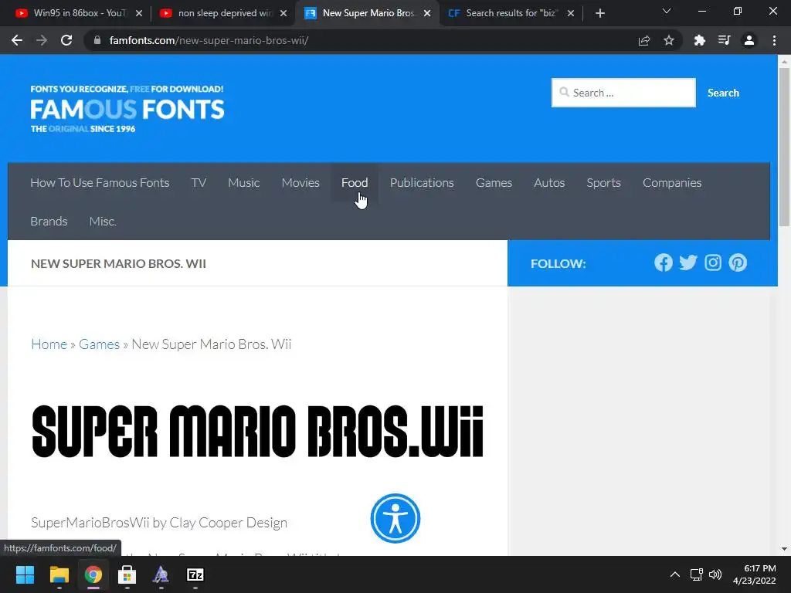Open File Explorer from the taskbar

pyautogui.click(x=59, y=574)
